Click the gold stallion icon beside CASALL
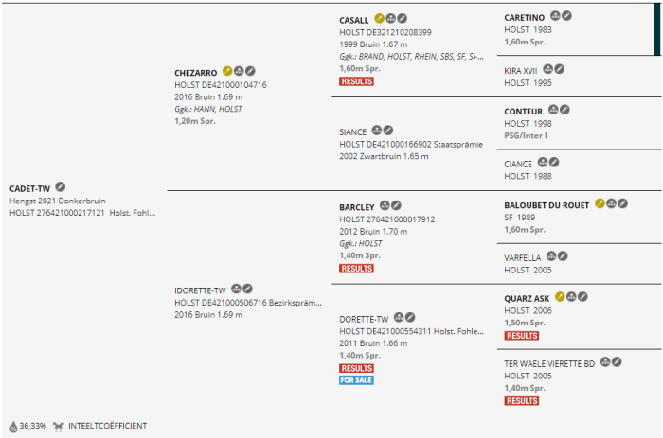The height and width of the screenshot is (438, 663). [379, 18]
